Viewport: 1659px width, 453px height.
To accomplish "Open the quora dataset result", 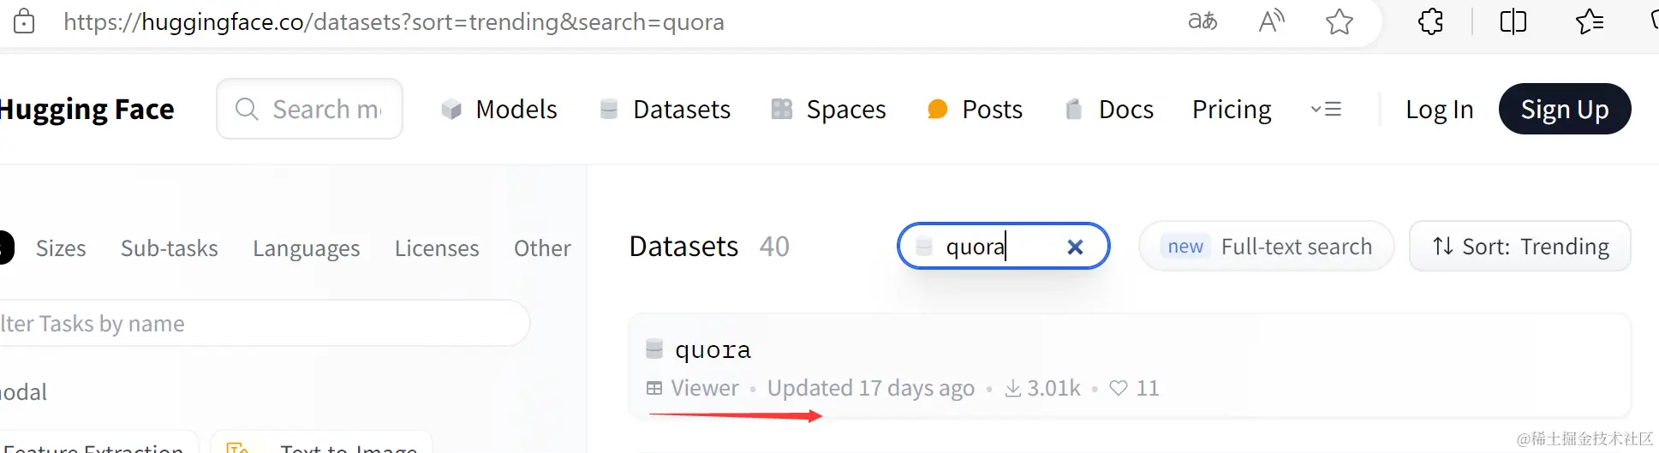I will (x=713, y=350).
